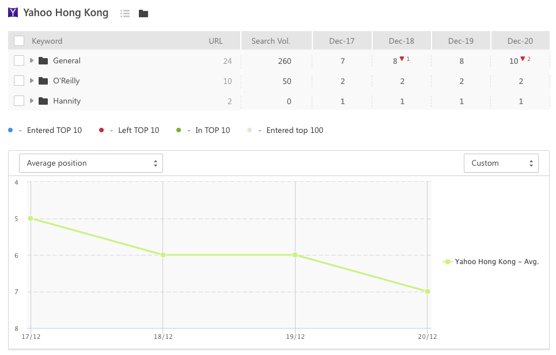
Task: Sort by URL column header
Action: tap(215, 41)
